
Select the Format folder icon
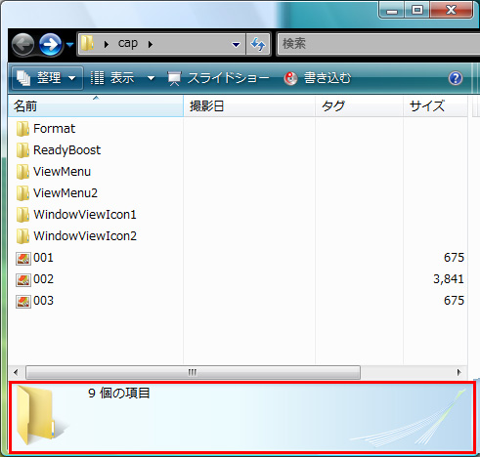click(22, 129)
